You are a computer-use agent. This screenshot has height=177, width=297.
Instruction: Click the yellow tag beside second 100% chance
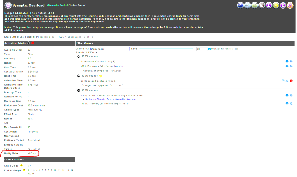(x=101, y=76)
